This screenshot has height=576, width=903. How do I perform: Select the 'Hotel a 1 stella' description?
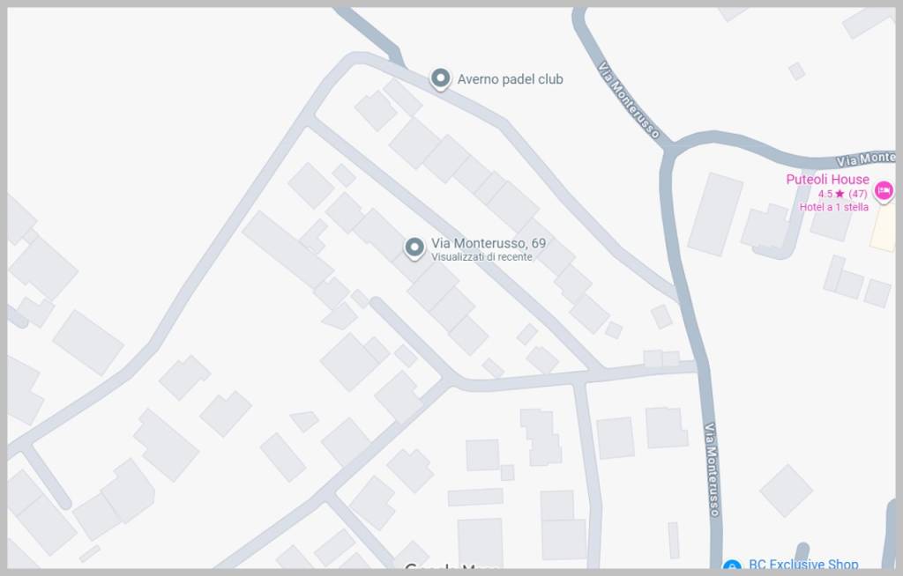coord(834,207)
